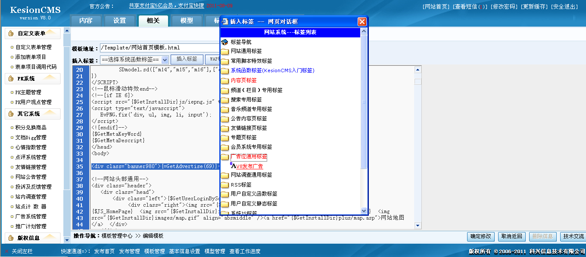Viewport: 586px width, 257px height.
Task: Click the hand icon on 其它系统 header
Action: coord(11,114)
